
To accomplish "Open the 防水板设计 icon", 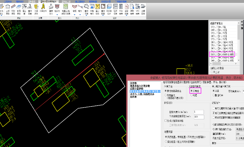I will [x=109, y=6].
